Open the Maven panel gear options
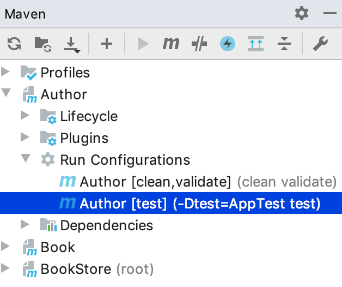Screen dimensions: 342x287 301,13
